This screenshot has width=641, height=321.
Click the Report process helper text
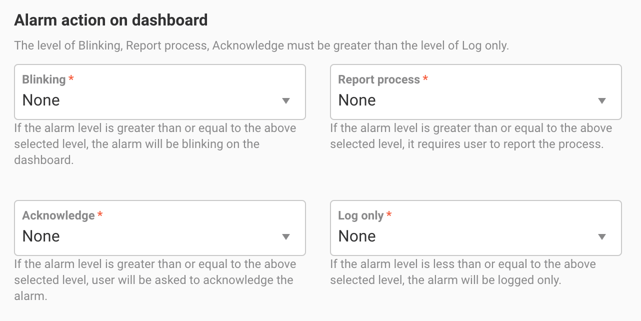click(x=470, y=136)
